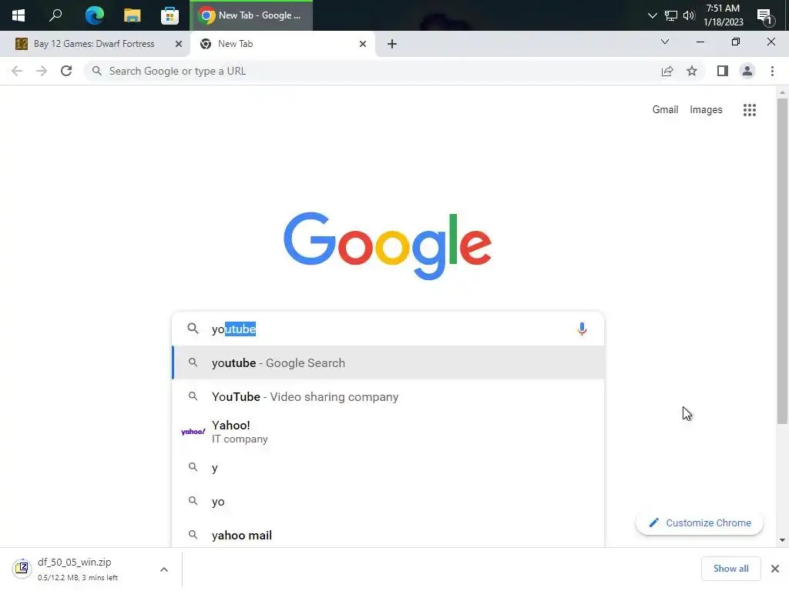Bookmark this tab with star
This screenshot has height=591, width=789.
692,71
